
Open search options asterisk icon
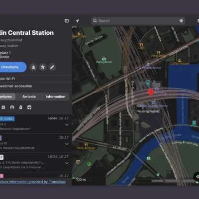pyautogui.click(x=181, y=21)
